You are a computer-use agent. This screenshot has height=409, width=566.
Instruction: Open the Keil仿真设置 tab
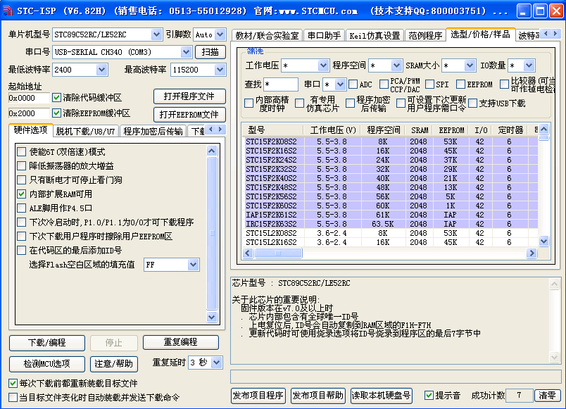coord(374,36)
